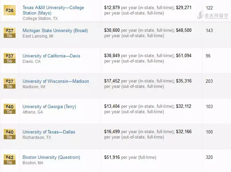Image resolution: width=231 pixels, height=172 pixels.
Task: Click the #36 rank badge
Action: (9, 10)
